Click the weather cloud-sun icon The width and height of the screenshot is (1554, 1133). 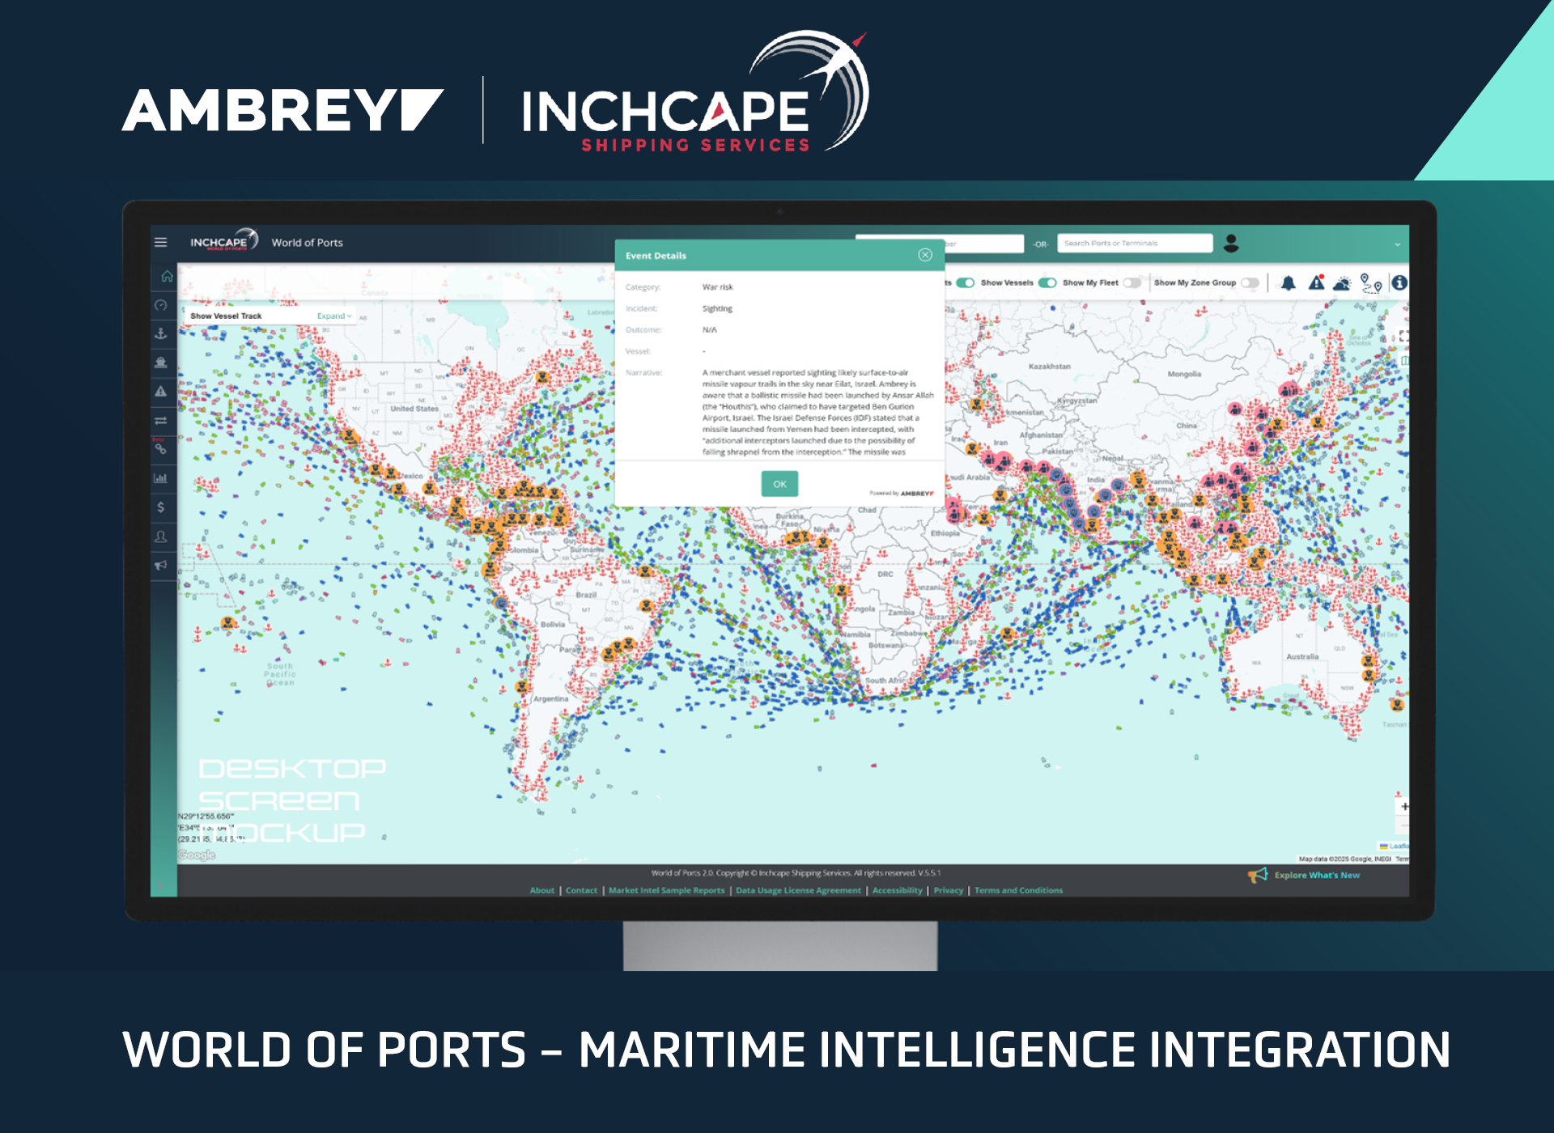click(1342, 282)
